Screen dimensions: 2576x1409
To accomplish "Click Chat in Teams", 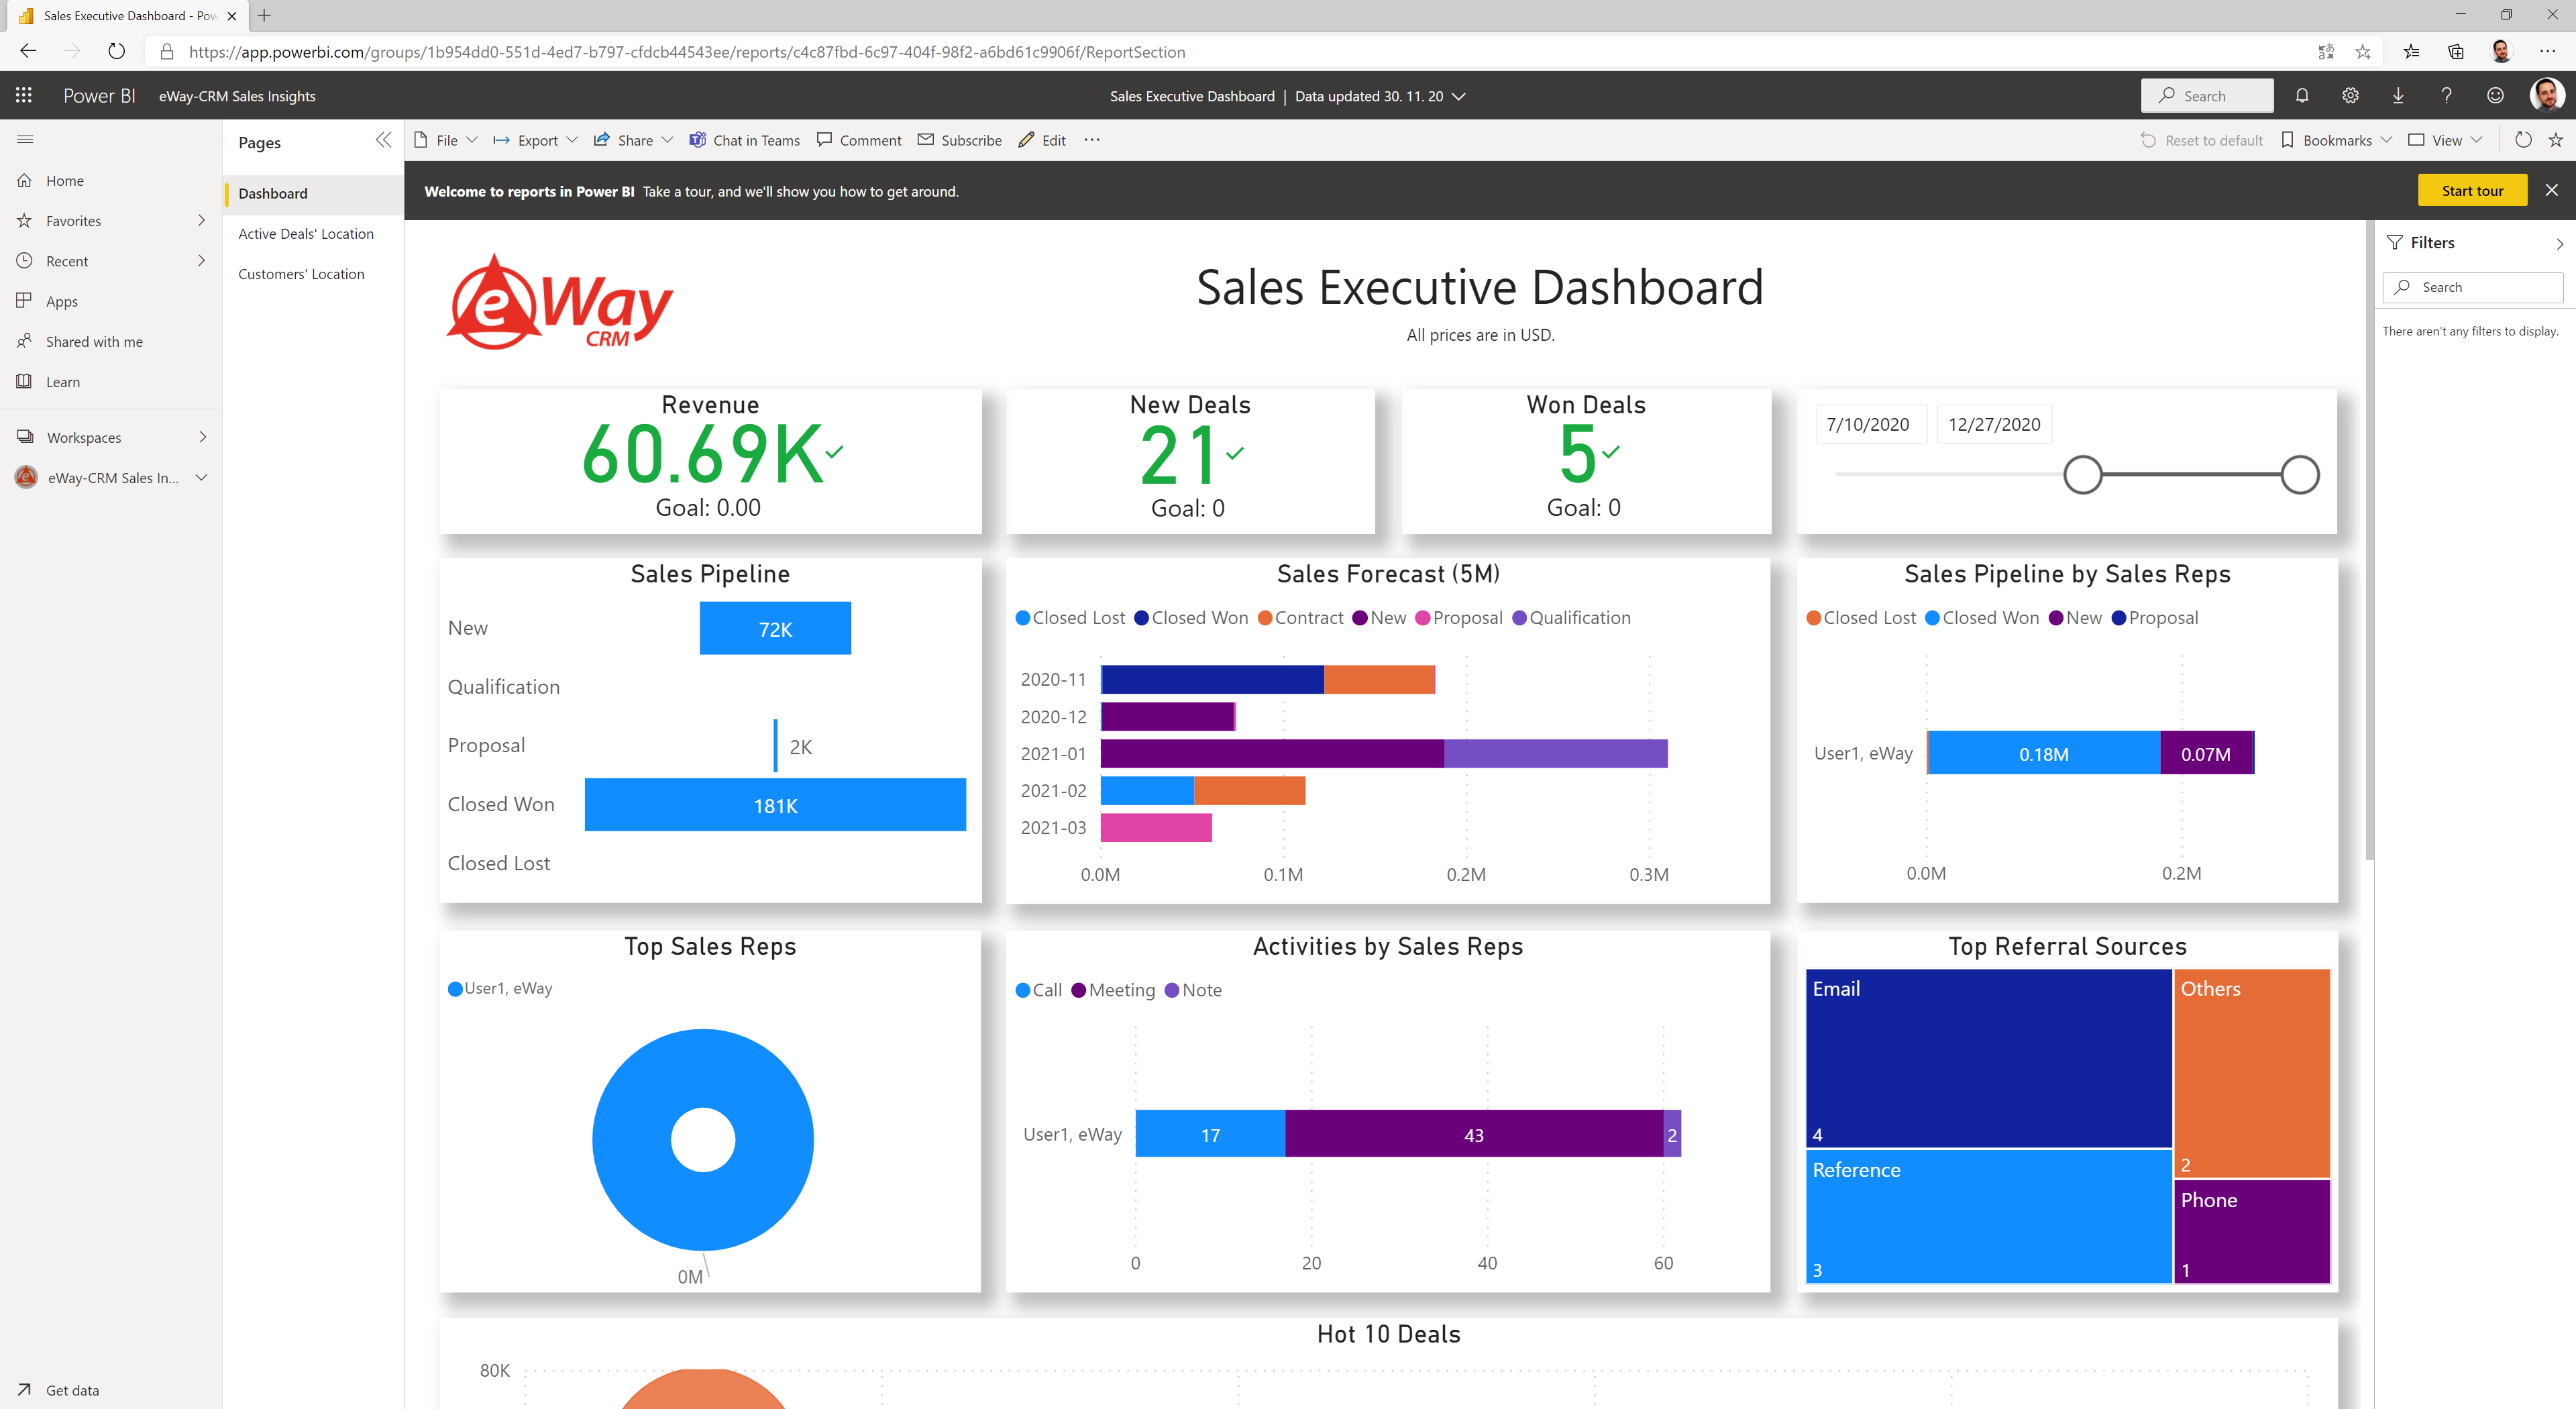I will pyautogui.click(x=745, y=140).
